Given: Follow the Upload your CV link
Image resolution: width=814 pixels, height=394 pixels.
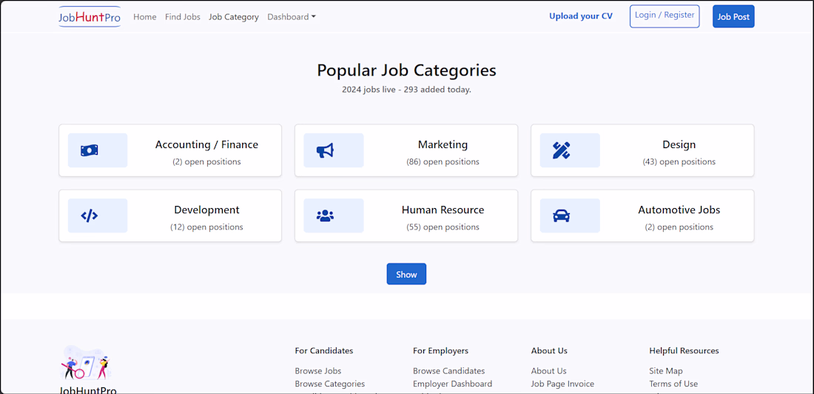Looking at the screenshot, I should [581, 16].
